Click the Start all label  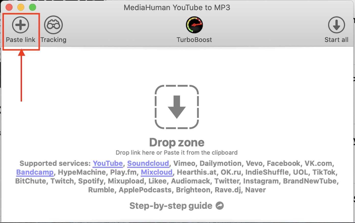pos(336,40)
